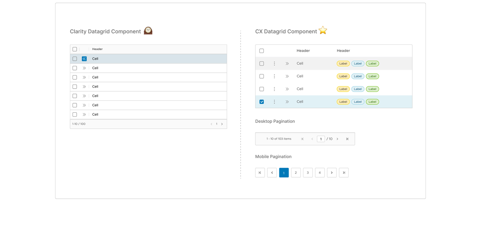Viewport: 481px width, 228px height.
Task: Select page 4 in Mobile Pagination
Action: [x=320, y=173]
